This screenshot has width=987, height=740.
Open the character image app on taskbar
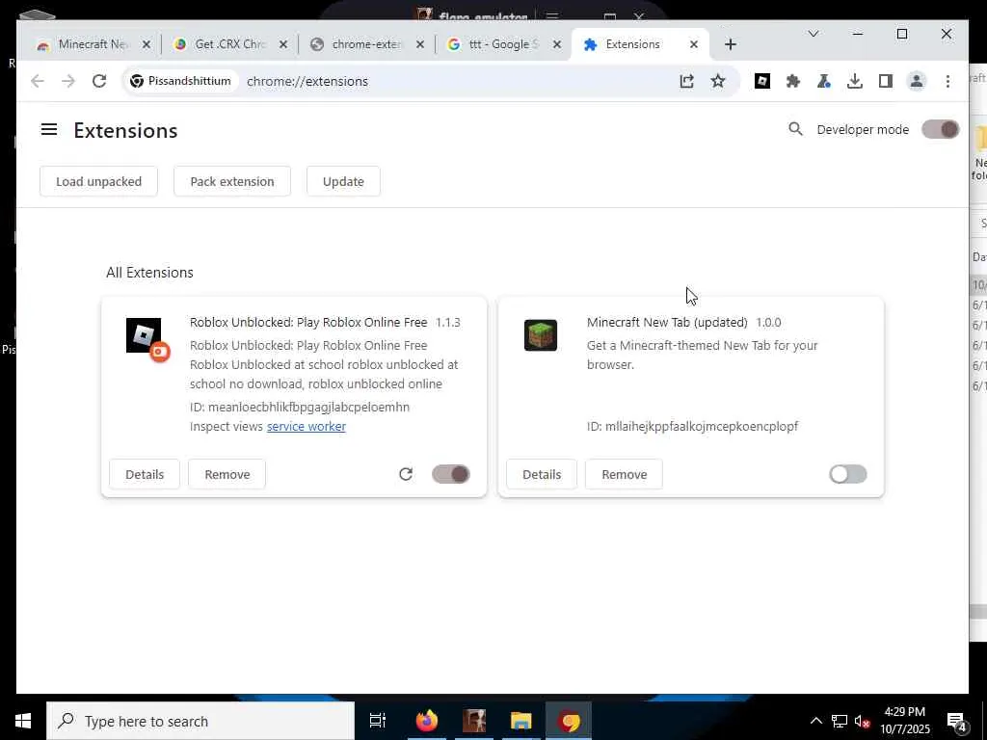pos(474,721)
